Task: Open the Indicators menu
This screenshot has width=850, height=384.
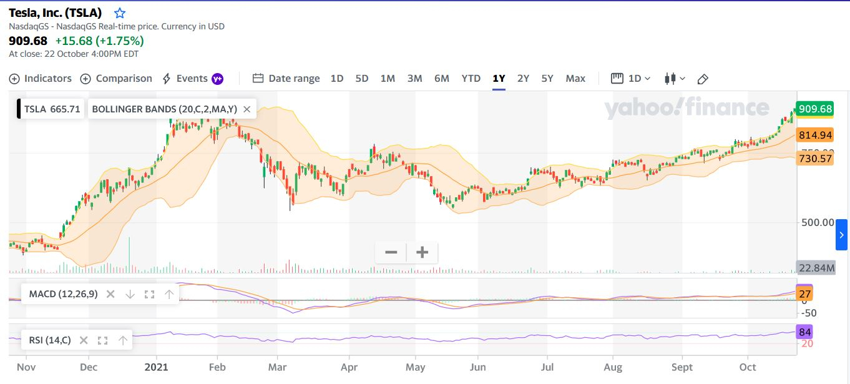Action: point(41,79)
